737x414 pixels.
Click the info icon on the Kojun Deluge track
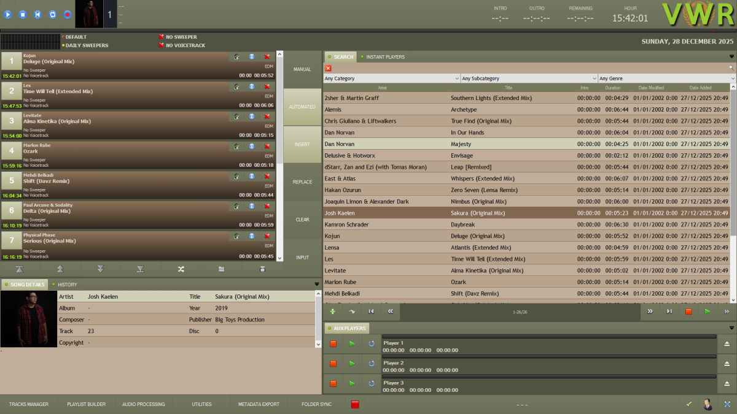(252, 56)
